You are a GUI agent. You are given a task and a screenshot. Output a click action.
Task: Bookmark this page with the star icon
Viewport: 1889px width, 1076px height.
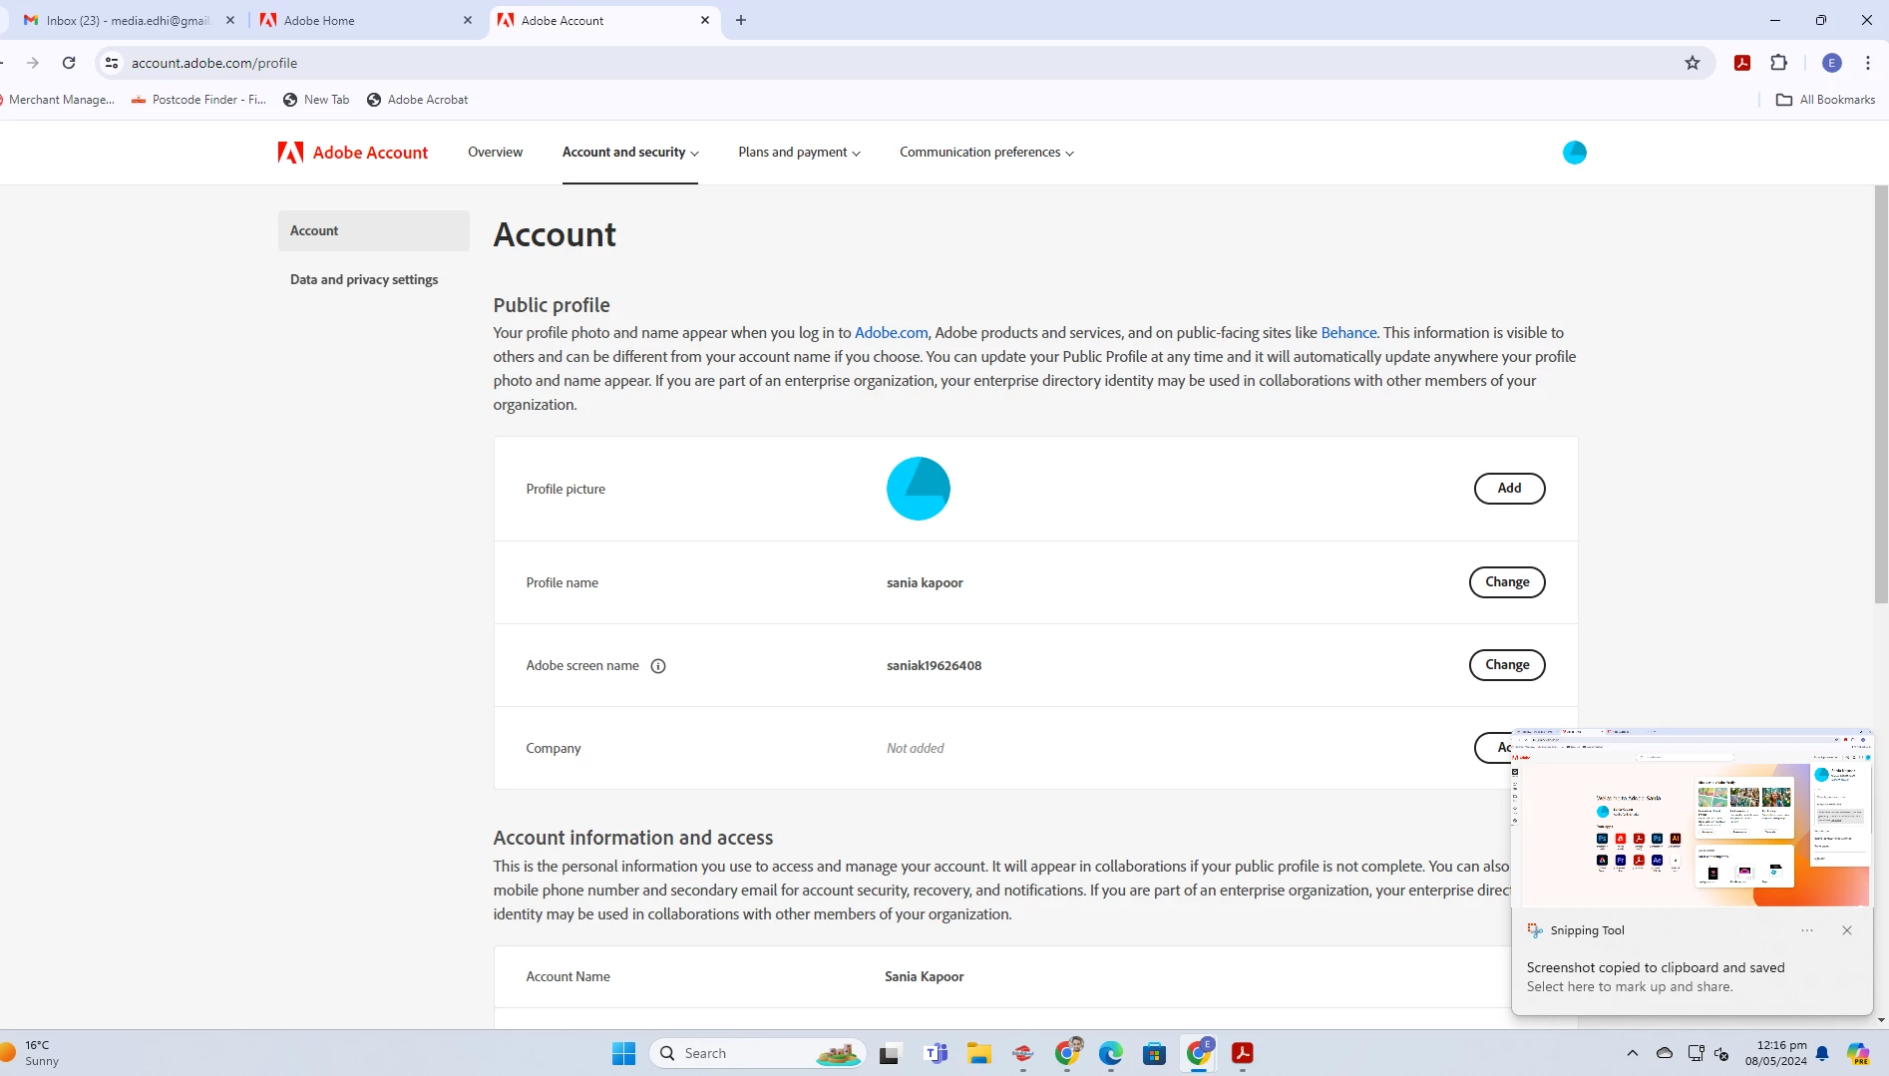[x=1693, y=63]
